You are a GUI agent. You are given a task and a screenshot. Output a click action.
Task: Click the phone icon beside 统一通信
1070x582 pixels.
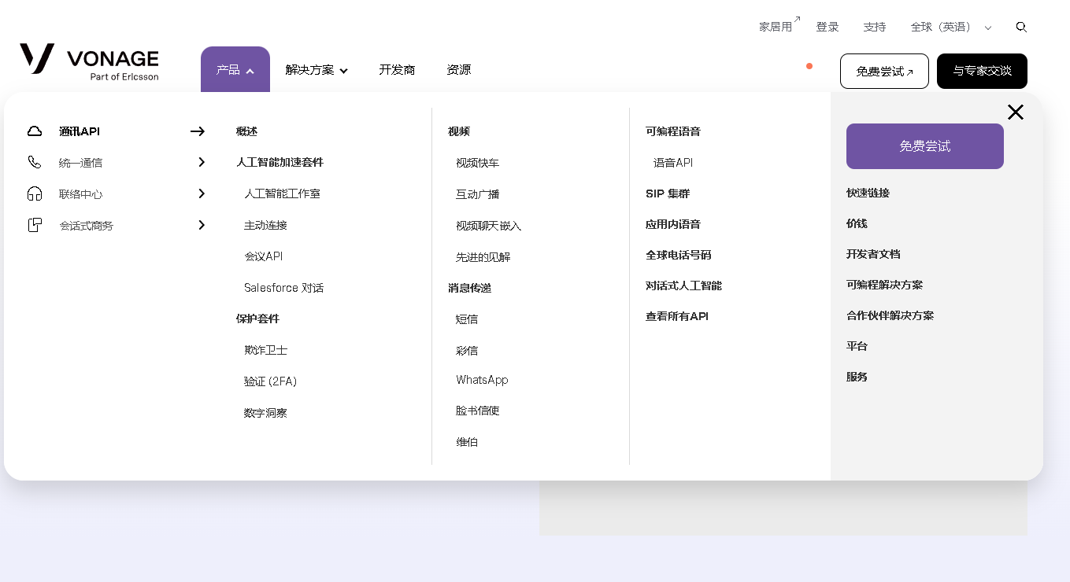click(35, 162)
